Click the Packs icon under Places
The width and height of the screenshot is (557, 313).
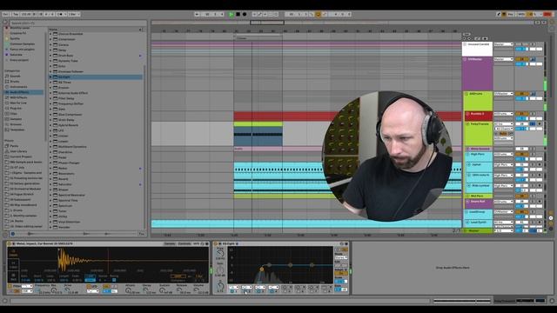click(x=7, y=146)
